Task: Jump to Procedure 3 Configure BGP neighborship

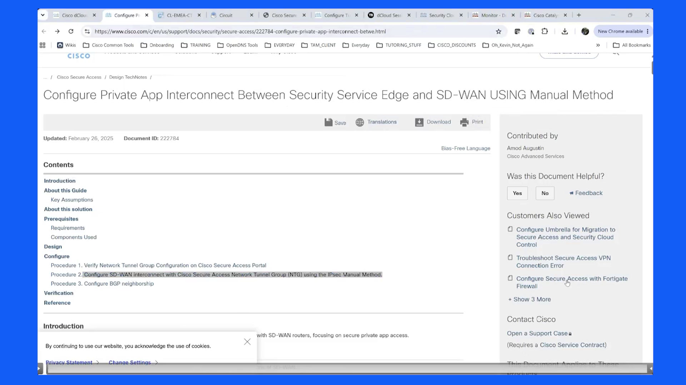Action: click(102, 284)
